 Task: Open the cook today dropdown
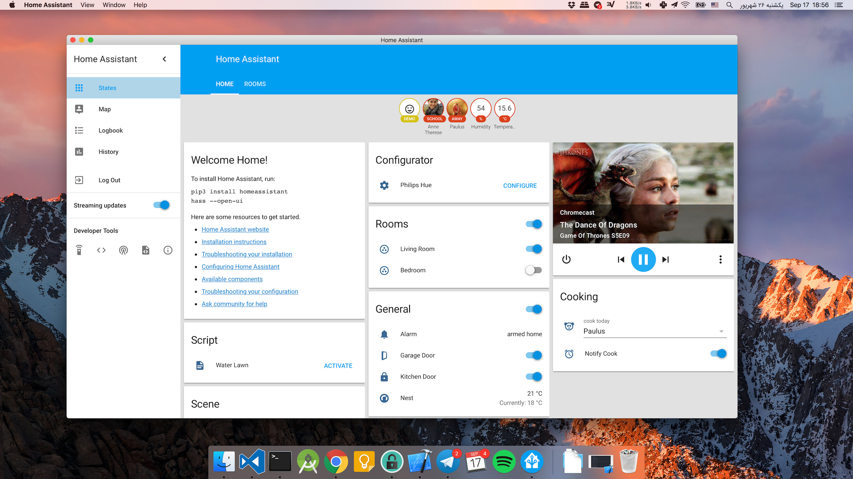[x=721, y=331]
